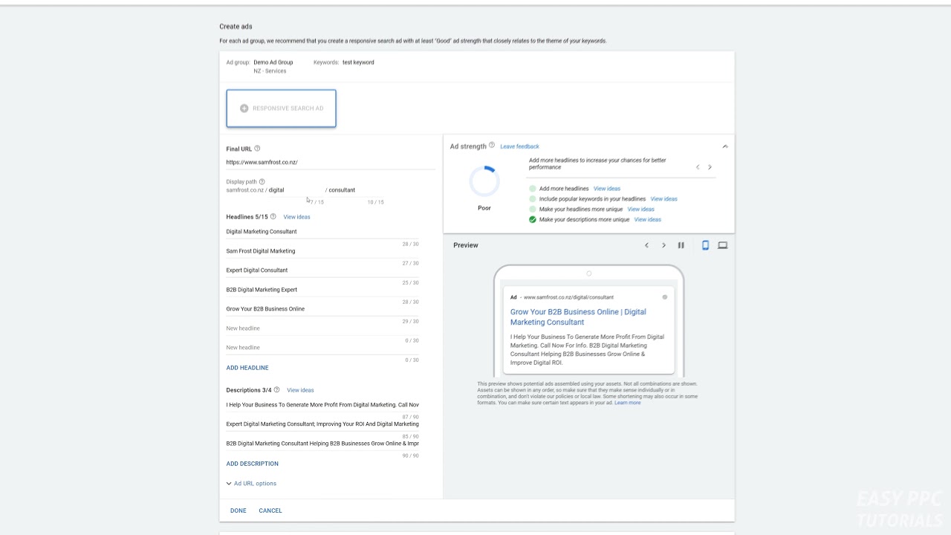Click the first empty New headline field
951x535 pixels.
[322, 328]
